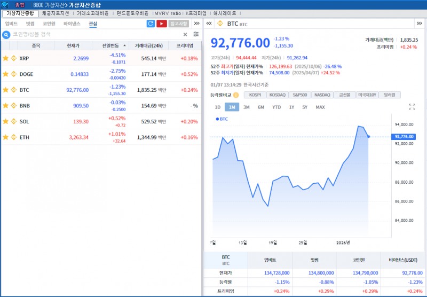Toggle BNB favorite star
The image size is (427, 297).
click(5, 105)
